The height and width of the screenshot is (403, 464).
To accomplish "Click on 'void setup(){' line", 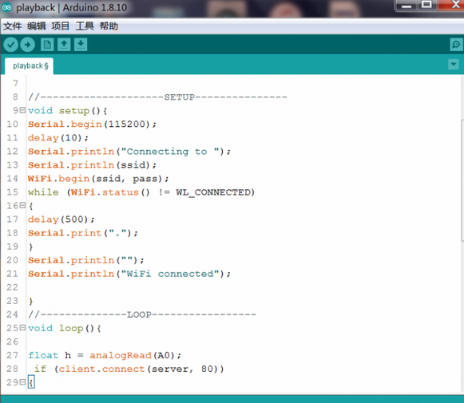I will (68, 111).
